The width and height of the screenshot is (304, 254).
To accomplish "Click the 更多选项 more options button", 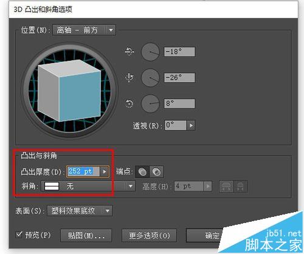I will coord(149,236).
